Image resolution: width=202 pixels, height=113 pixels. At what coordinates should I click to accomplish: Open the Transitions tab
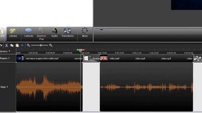click(67, 33)
